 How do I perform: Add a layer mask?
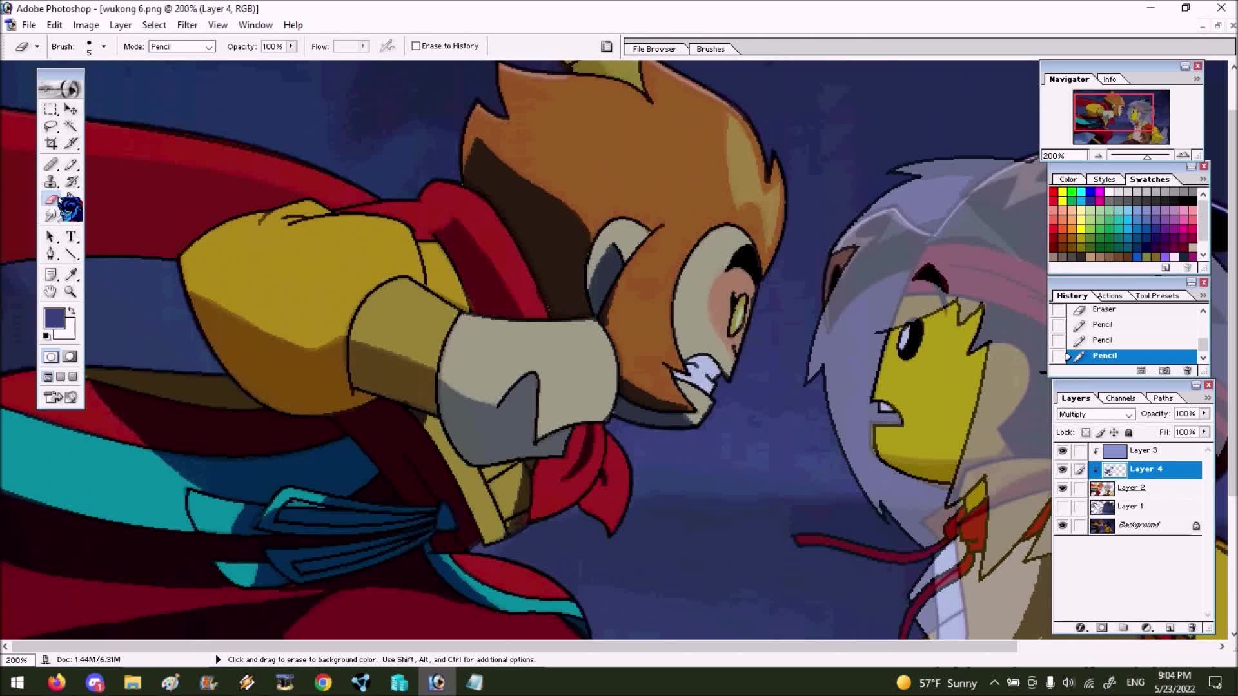[x=1102, y=628]
